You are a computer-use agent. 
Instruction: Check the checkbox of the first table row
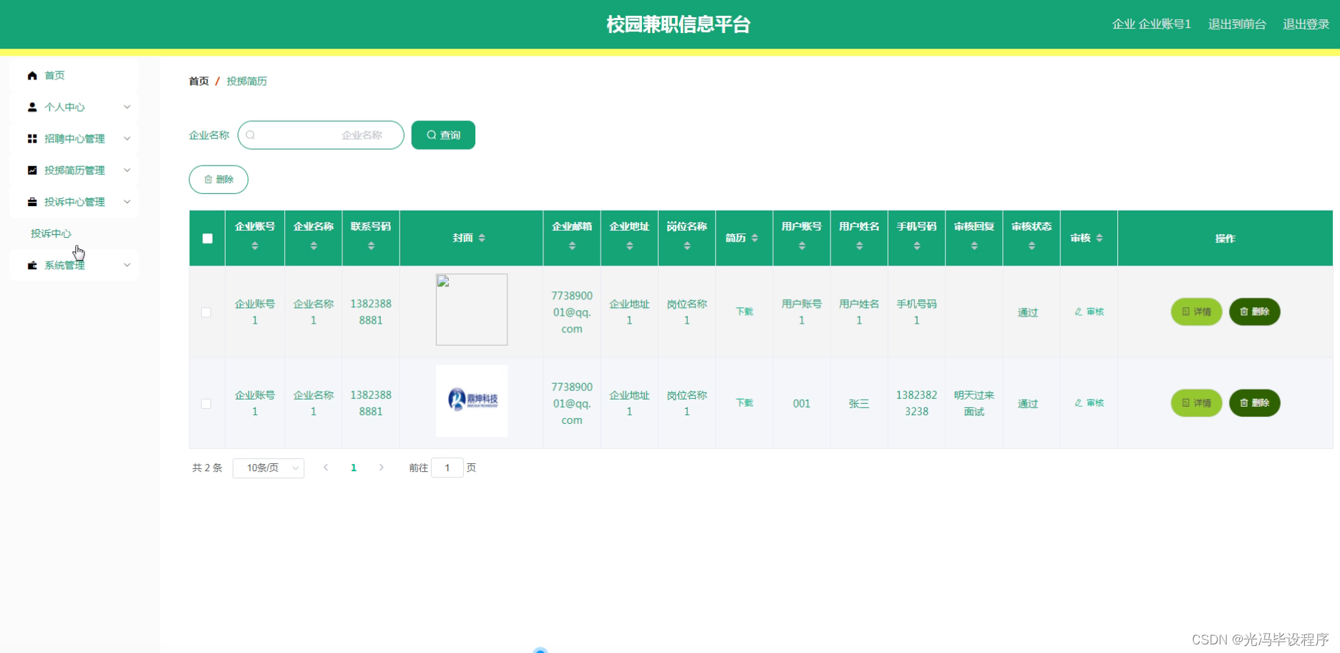click(x=207, y=312)
